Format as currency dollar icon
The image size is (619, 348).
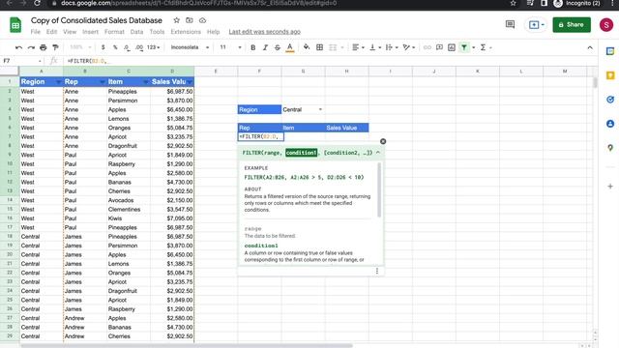(103, 47)
